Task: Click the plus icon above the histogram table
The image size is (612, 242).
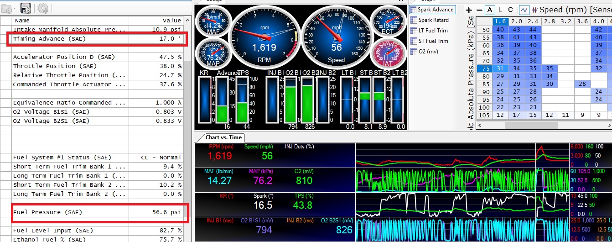Action: click(469, 10)
